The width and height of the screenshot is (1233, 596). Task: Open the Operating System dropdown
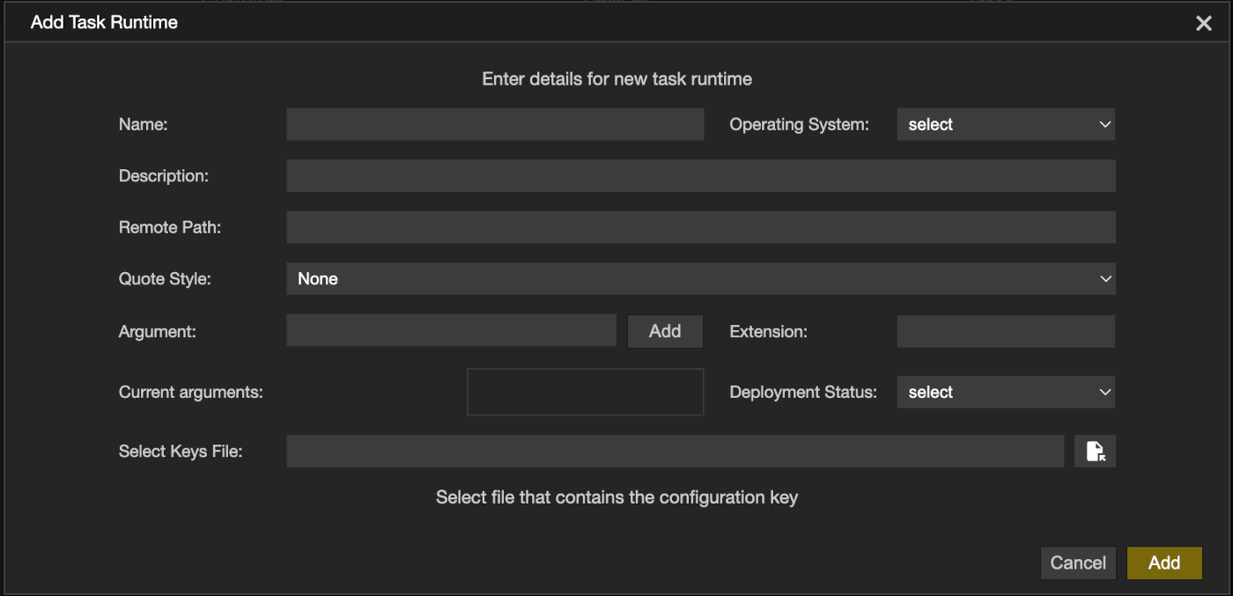[x=1006, y=124]
